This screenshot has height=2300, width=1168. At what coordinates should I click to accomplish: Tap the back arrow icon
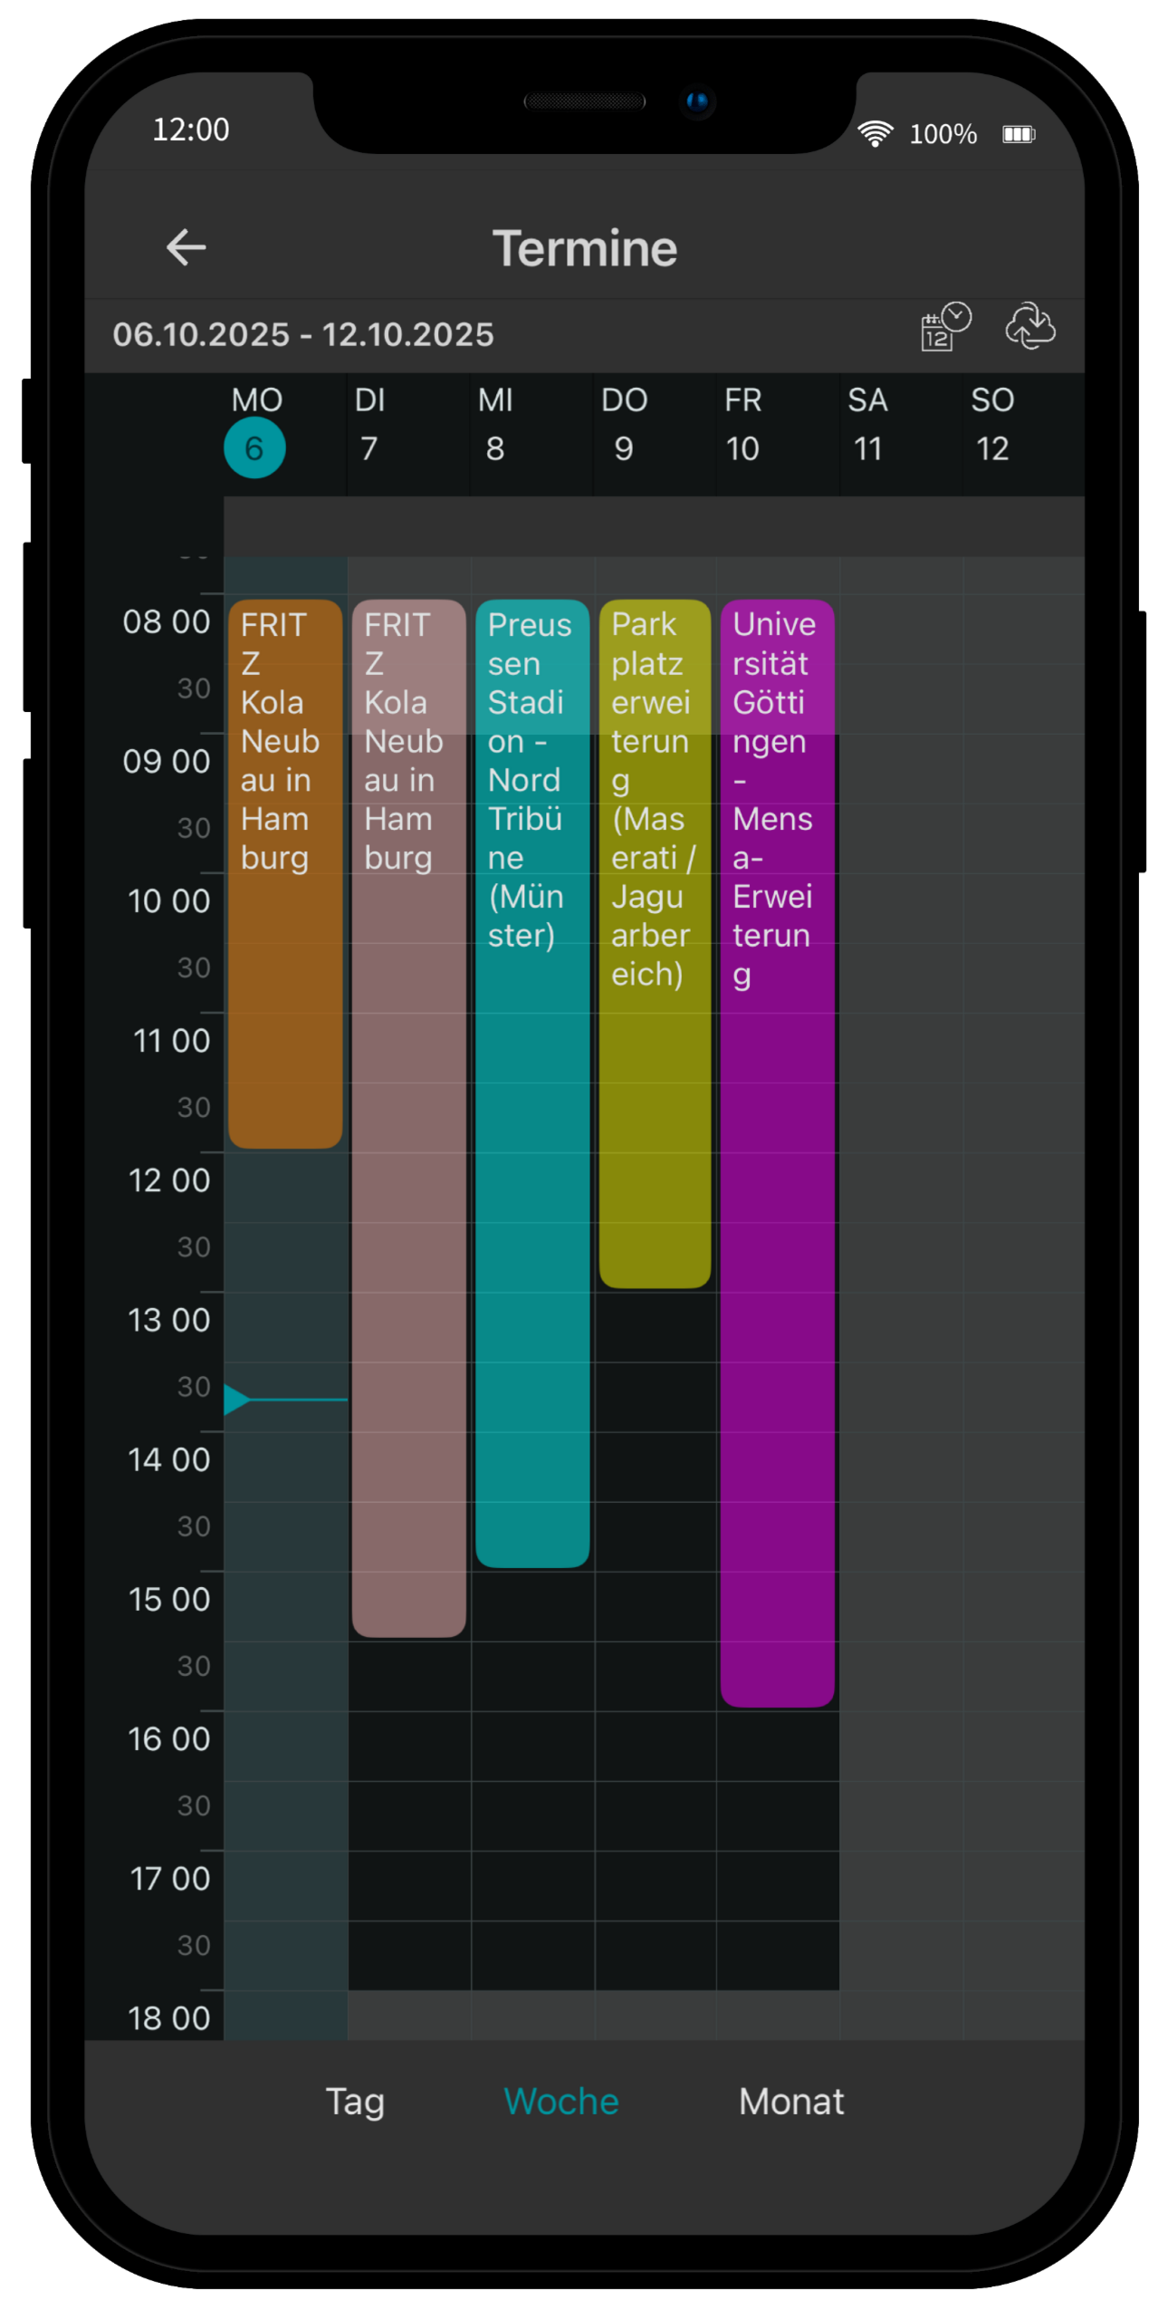187,247
